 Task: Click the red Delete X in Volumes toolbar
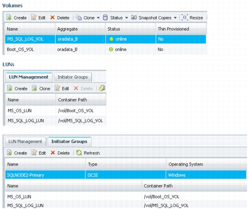click(x=52, y=17)
